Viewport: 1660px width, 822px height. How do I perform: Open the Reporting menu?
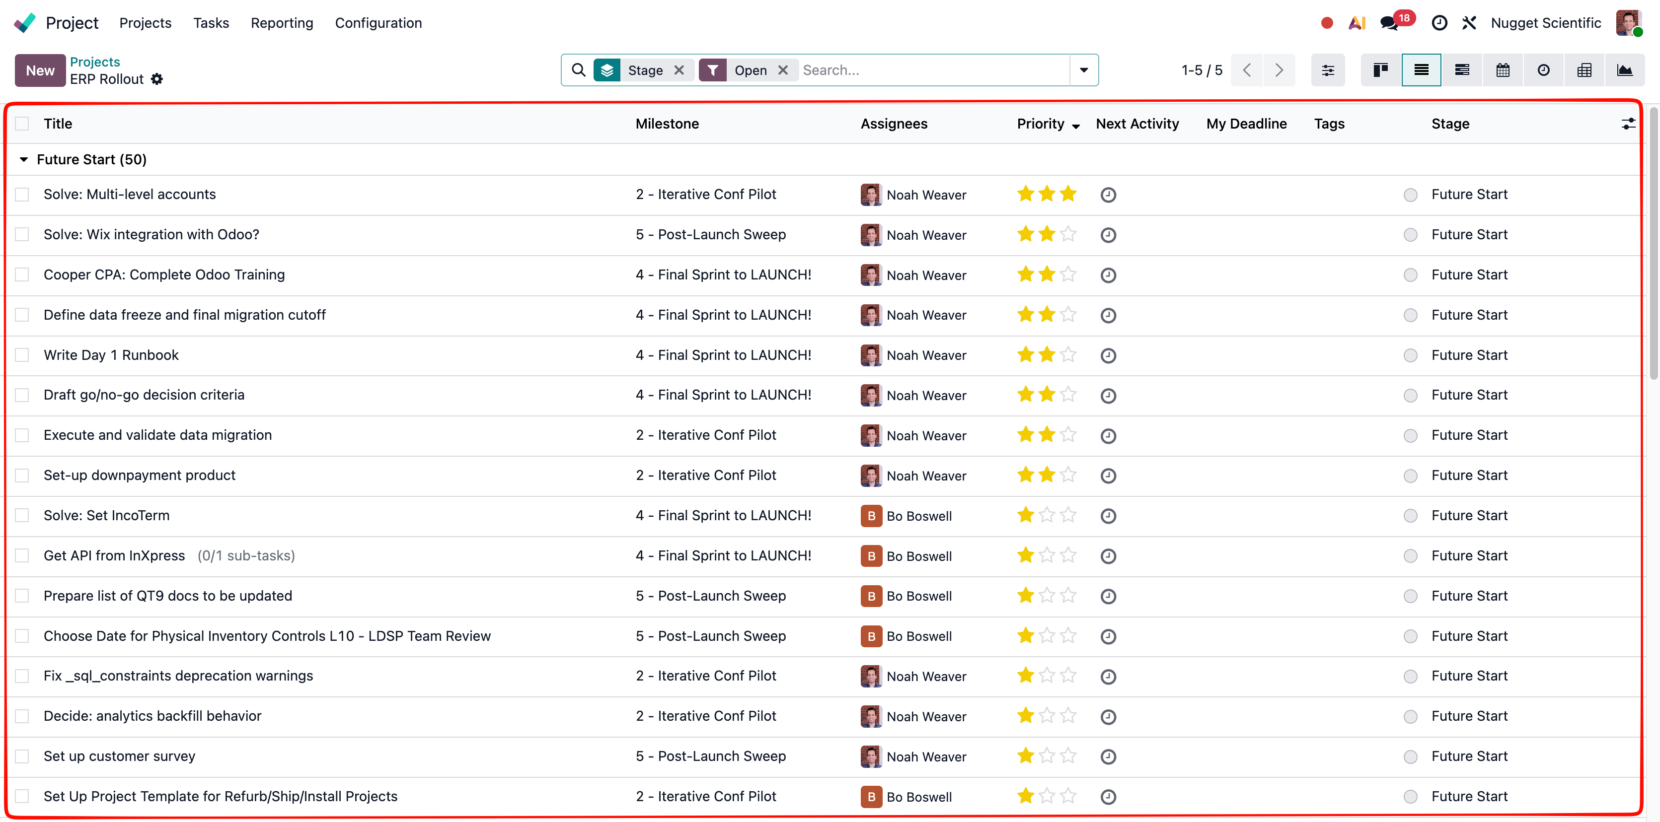[x=282, y=22]
